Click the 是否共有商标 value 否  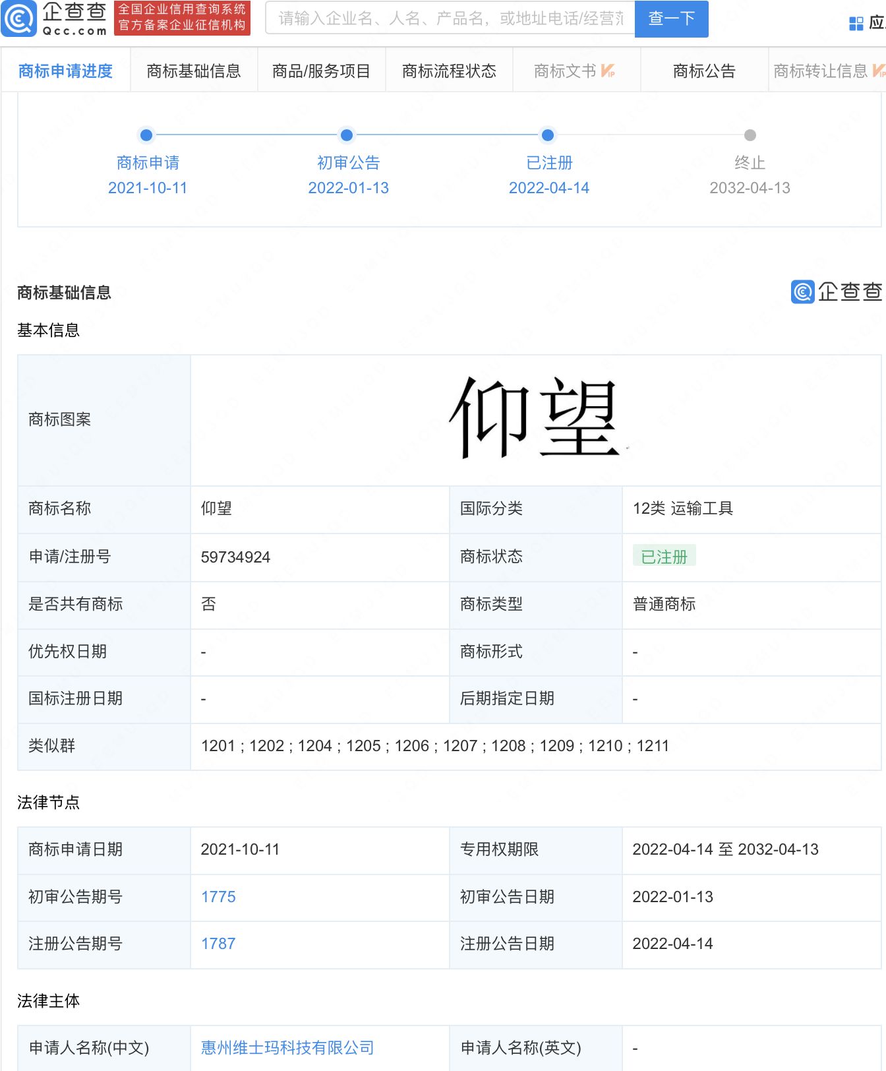tap(208, 604)
